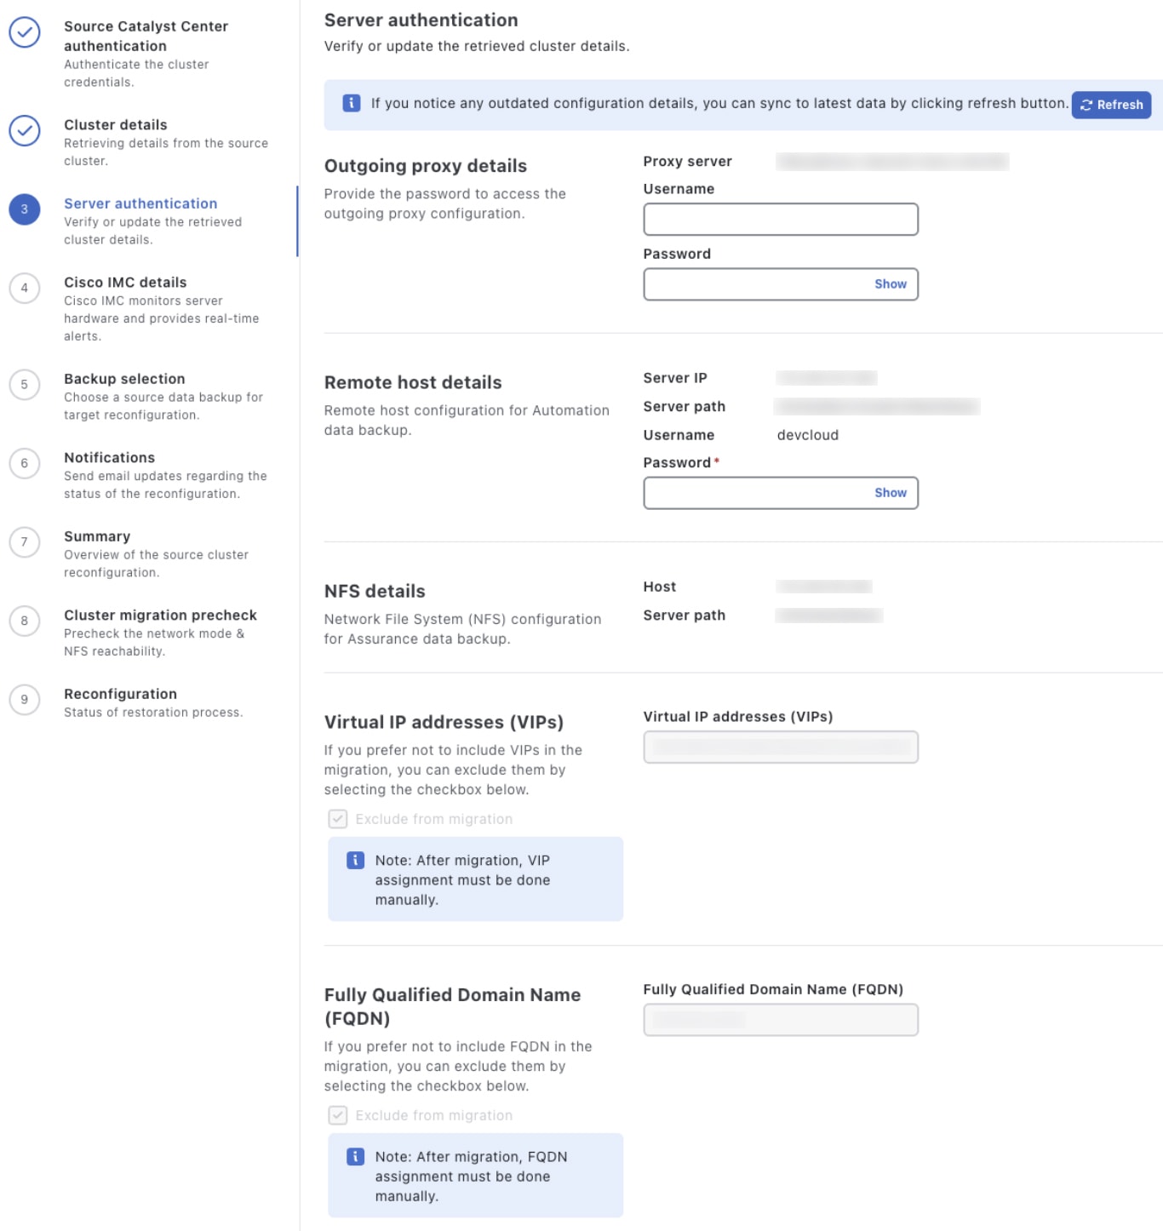Open the Summary step in the sidebar

[x=97, y=536]
